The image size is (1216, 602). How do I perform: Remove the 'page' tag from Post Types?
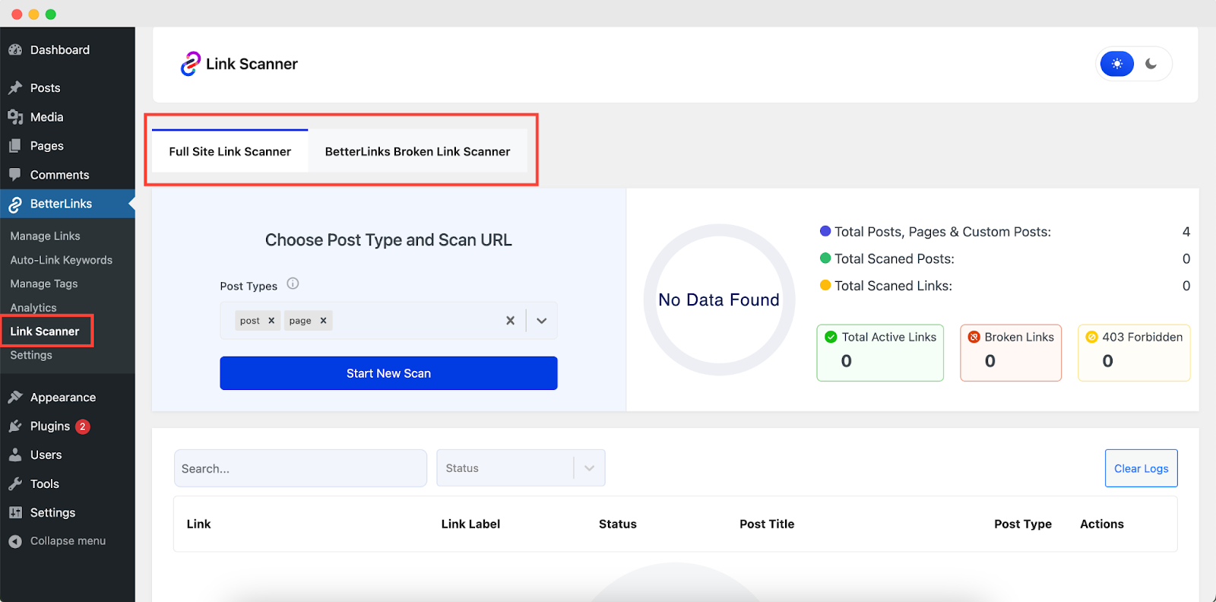tap(323, 321)
